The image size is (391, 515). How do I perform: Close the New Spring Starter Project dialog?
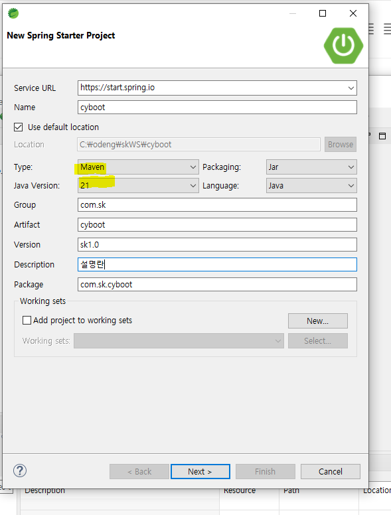pos(353,13)
